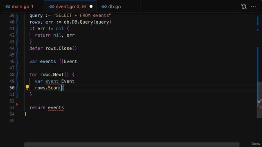Click 'rows.Next()' in the for loop
The image size is (262, 147).
pyautogui.click(x=54, y=75)
